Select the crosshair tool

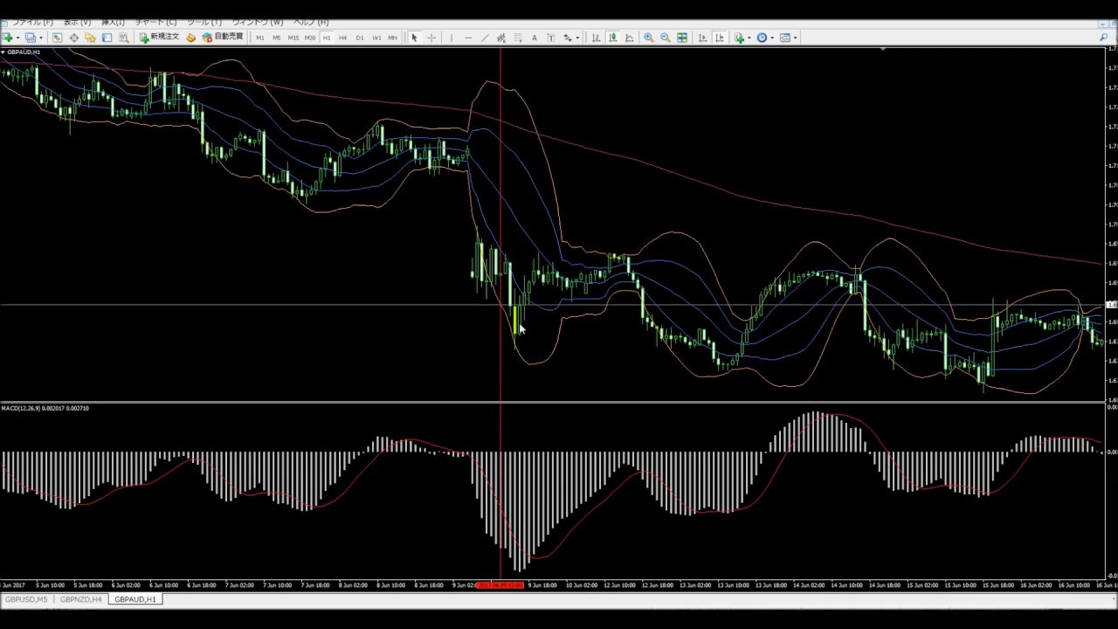[431, 38]
